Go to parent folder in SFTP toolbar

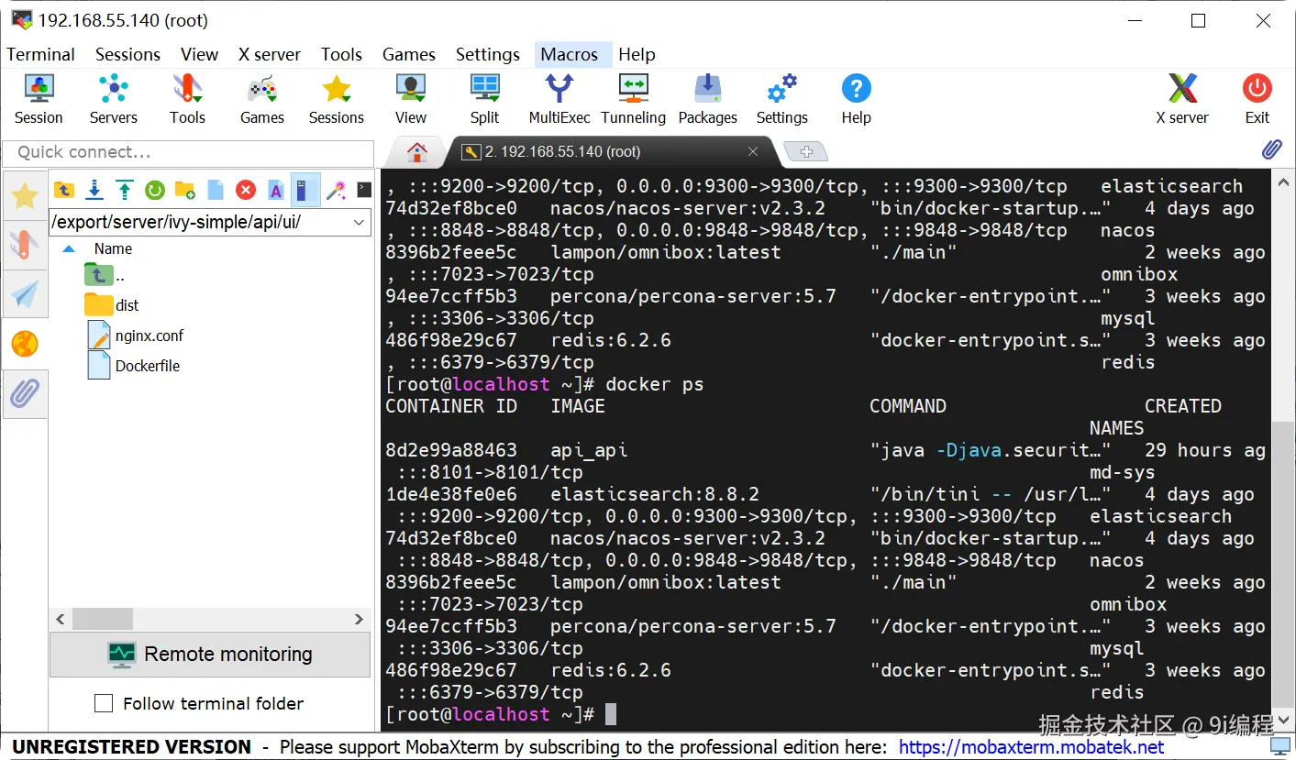point(63,190)
